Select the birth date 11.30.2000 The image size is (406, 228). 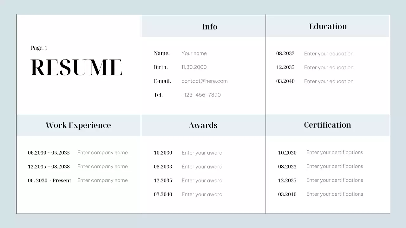194,67
